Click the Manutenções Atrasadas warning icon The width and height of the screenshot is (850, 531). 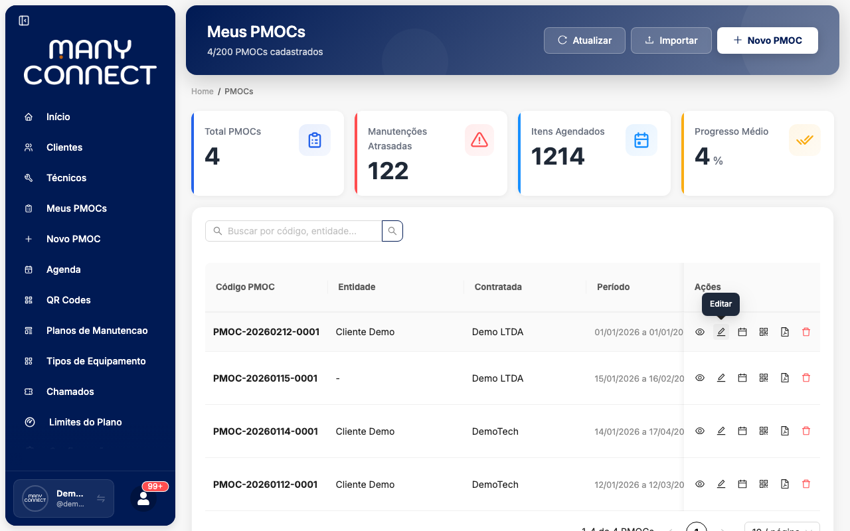click(479, 140)
